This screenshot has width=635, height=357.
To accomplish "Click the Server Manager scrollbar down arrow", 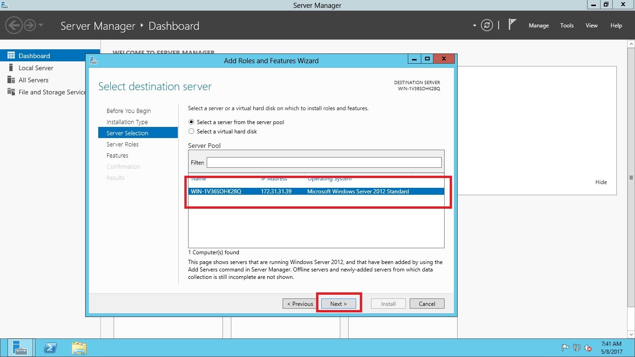I will coord(631,334).
